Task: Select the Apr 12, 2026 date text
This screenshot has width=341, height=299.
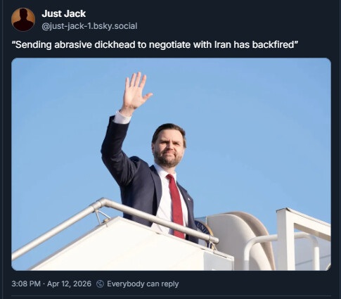Action: tap(69, 284)
